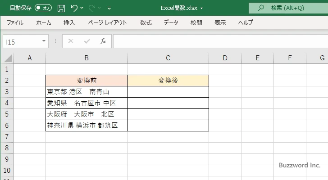Select column F header

pos(290,58)
